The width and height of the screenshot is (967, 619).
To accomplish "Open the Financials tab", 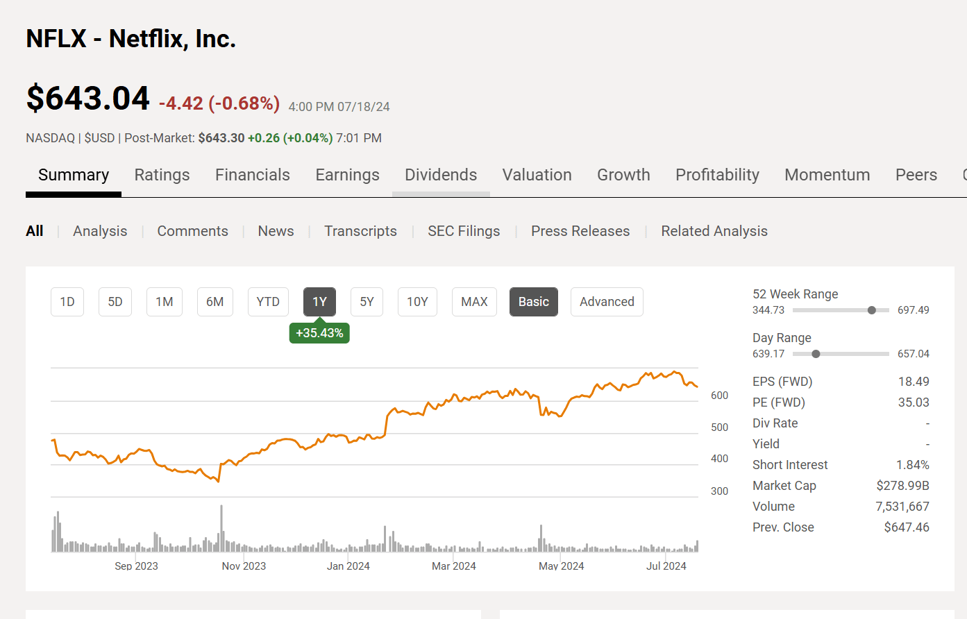I will pyautogui.click(x=253, y=175).
